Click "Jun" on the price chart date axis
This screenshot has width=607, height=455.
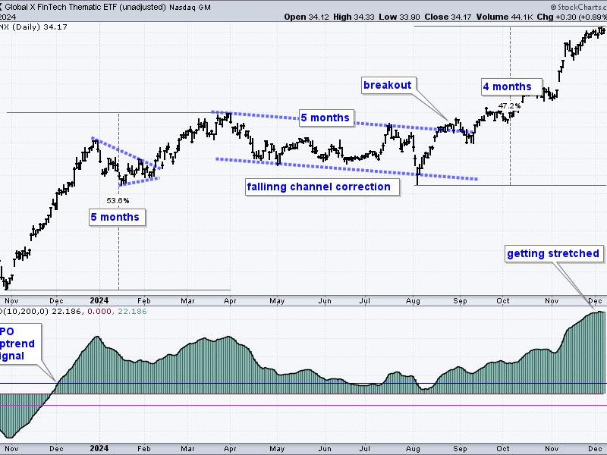point(325,300)
